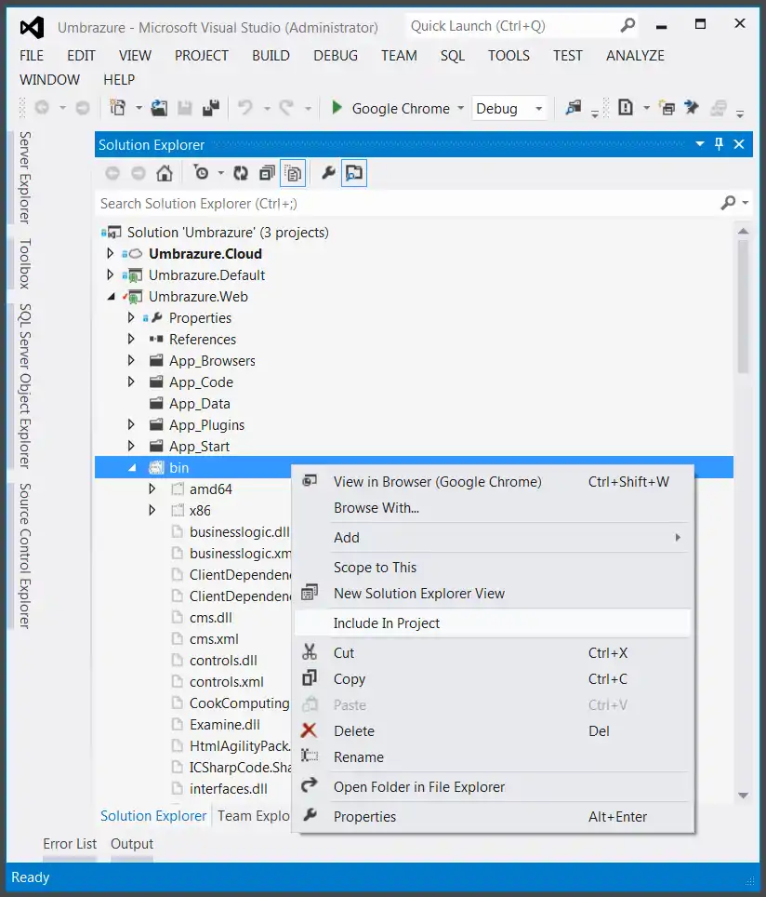Open the Google Chrome browser dropdown arrow
The height and width of the screenshot is (897, 766).
461,108
